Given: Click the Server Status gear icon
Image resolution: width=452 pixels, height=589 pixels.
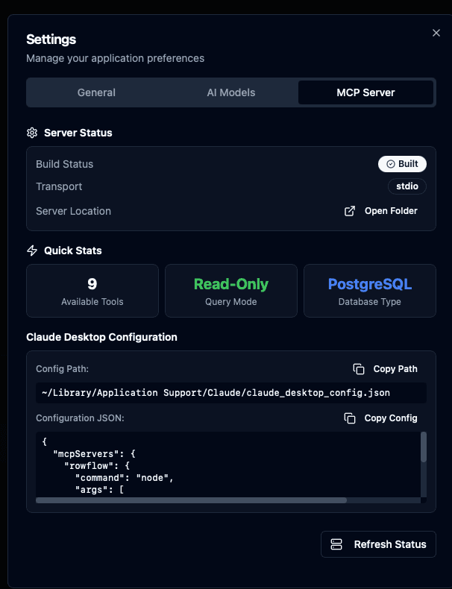Looking at the screenshot, I should [x=32, y=133].
